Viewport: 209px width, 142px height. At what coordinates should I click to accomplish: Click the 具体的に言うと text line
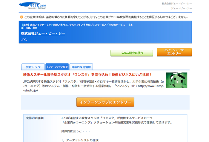76,131
